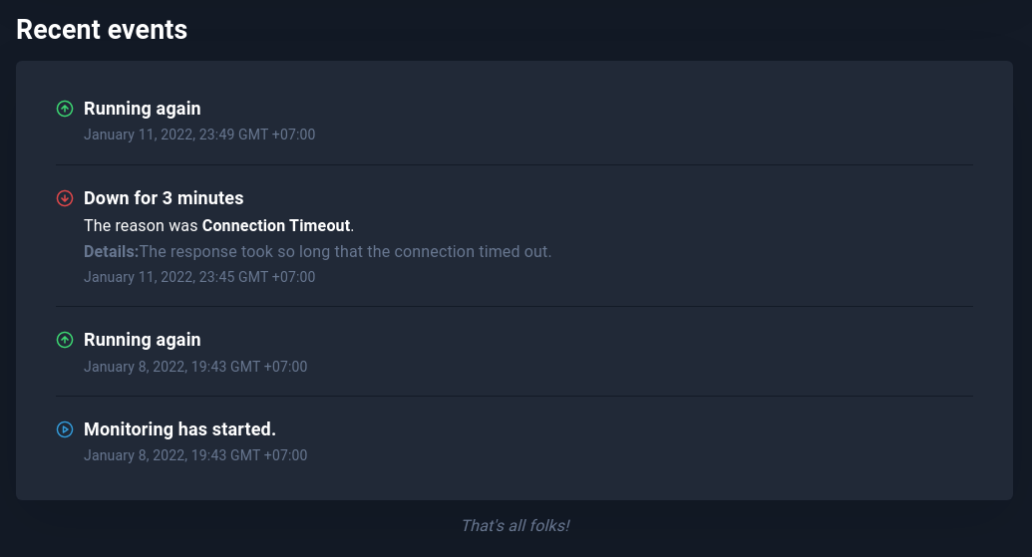Click the Details label in outage event
Viewport: 1032px width, 557px height.
pyautogui.click(x=112, y=251)
